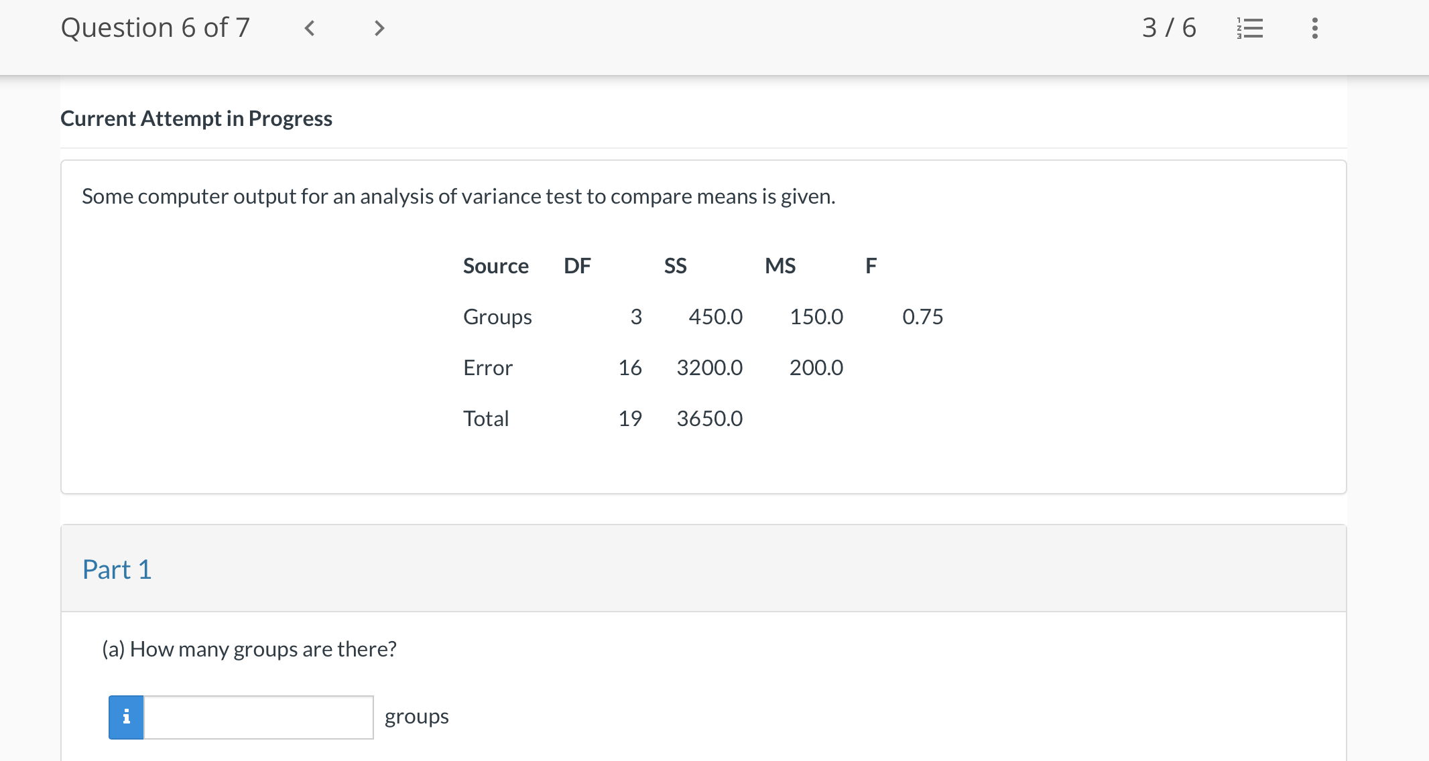Click the F value 0.75
Viewport: 1429px width, 761px height.
(x=922, y=317)
